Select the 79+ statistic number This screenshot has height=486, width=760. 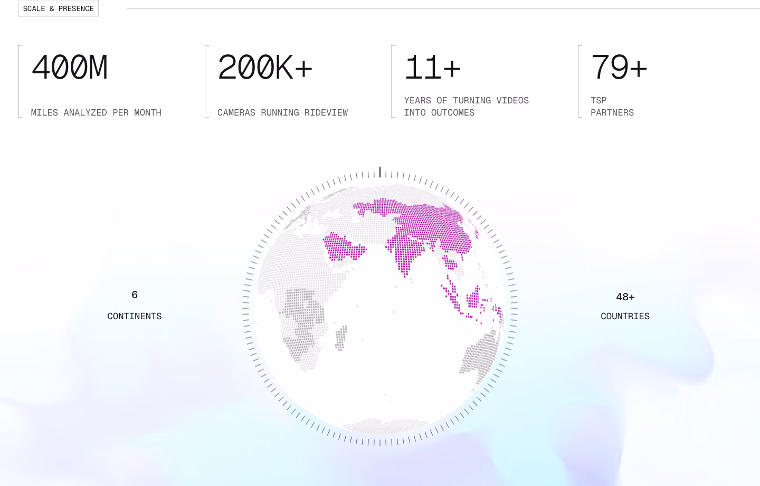[x=619, y=68]
